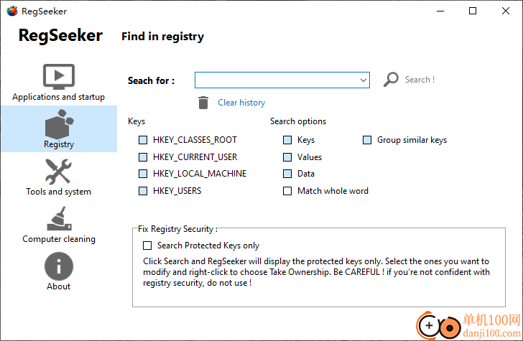Open Tools and system wrench icon

click(x=58, y=172)
